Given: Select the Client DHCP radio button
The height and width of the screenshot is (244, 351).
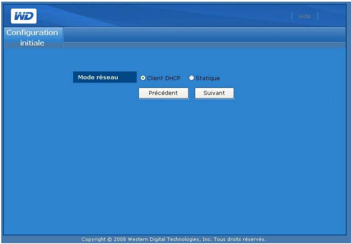Looking at the screenshot, I should [143, 78].
